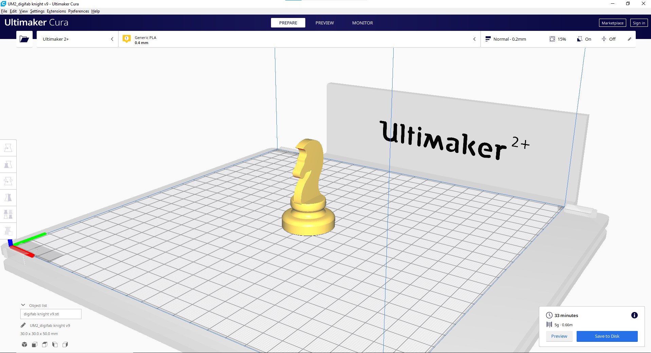Click the material weight barcode icon
The width and height of the screenshot is (651, 353).
coord(549,325)
